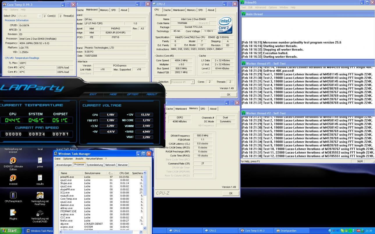Open the About tab in the CPU-Z Memory window
Viewport: 375px width, 234px height.
[x=213, y=109]
